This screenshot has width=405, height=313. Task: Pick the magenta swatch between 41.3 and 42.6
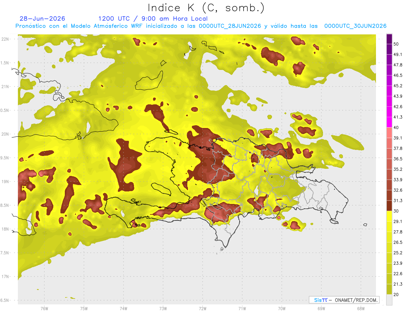[x=389, y=112]
